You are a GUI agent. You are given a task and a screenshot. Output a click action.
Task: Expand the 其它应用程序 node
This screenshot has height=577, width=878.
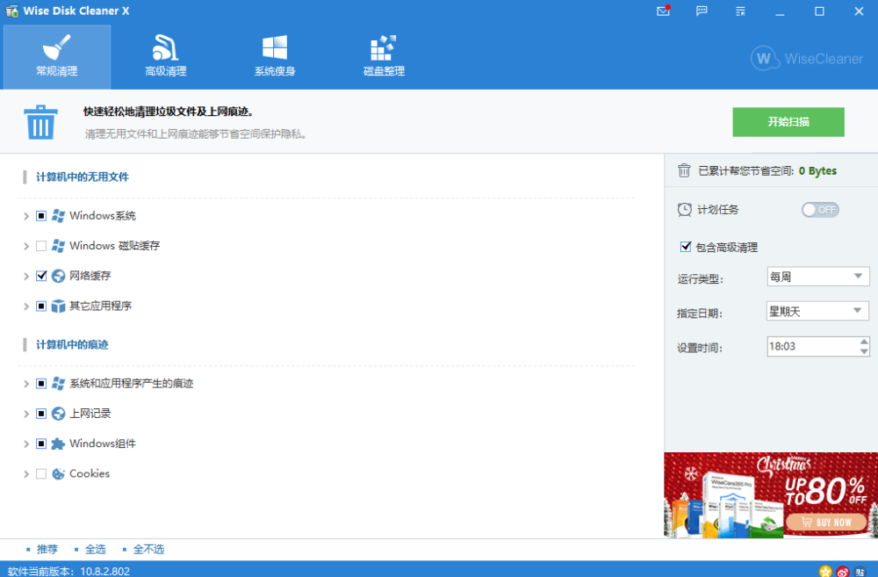click(x=25, y=307)
